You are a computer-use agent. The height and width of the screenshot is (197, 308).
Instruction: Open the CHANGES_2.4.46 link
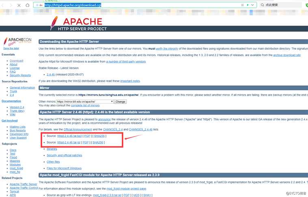pyautogui.click(x=141, y=129)
